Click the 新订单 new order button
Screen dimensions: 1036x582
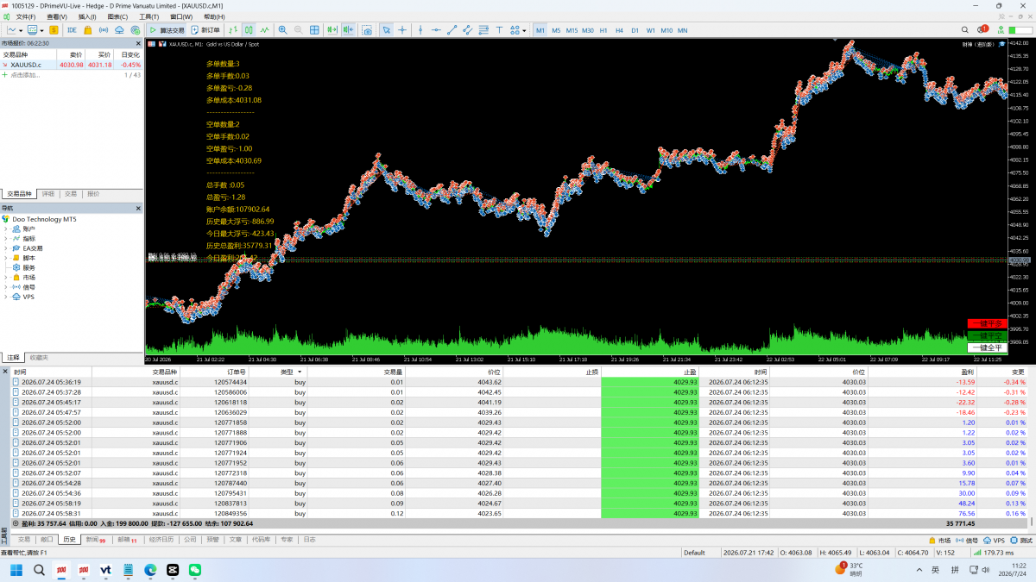tap(206, 30)
